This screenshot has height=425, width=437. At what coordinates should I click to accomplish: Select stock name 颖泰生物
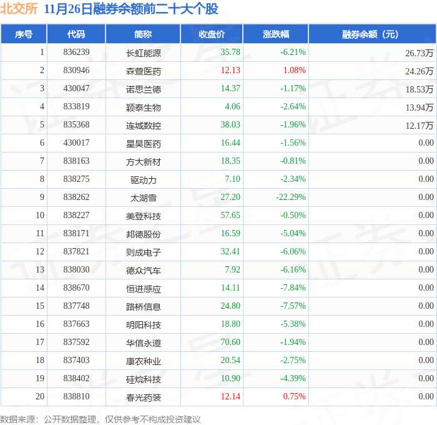[143, 107]
